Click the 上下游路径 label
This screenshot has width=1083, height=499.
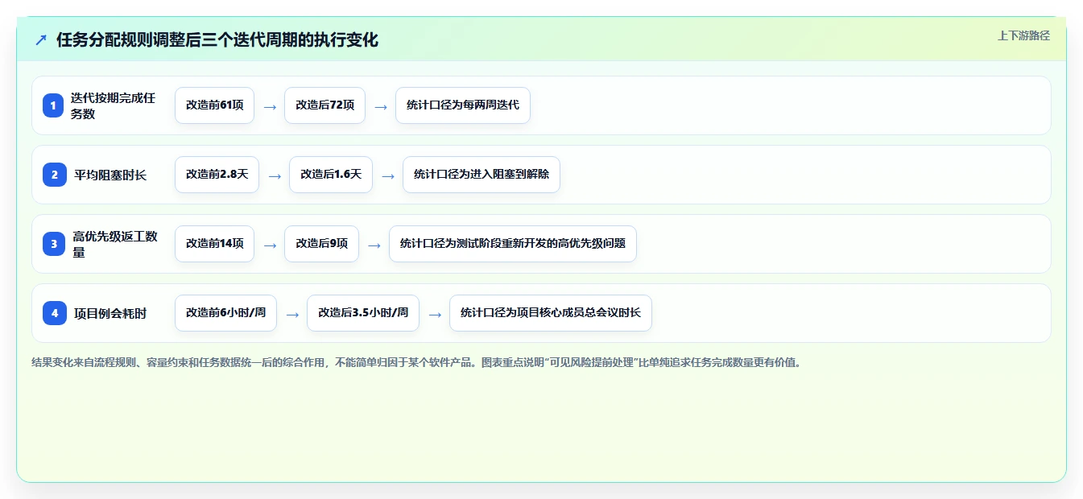1023,35
